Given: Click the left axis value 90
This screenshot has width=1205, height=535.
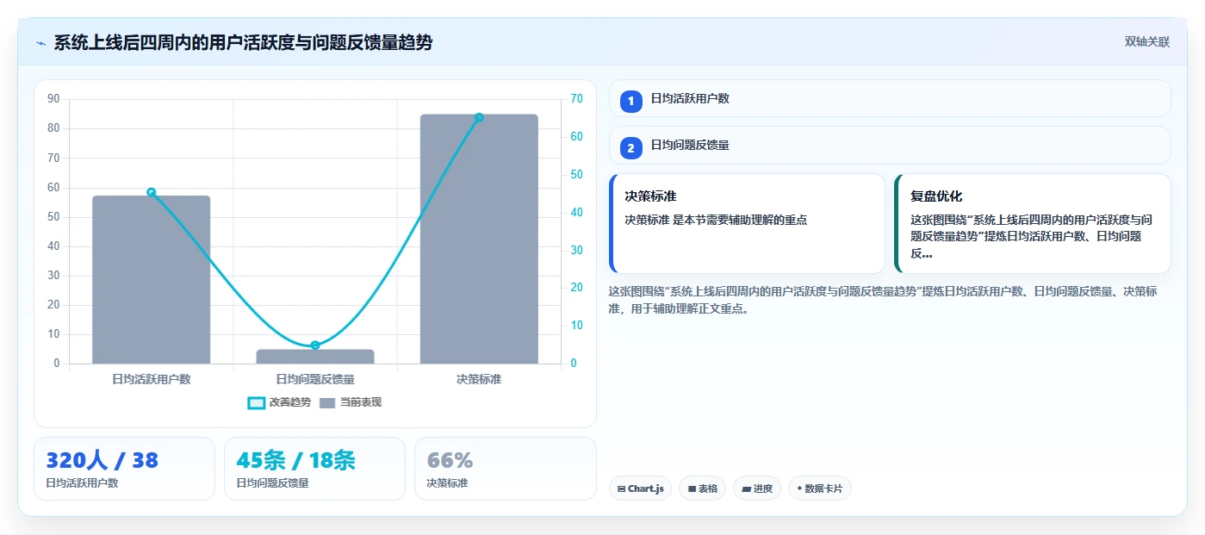Looking at the screenshot, I should 53,99.
